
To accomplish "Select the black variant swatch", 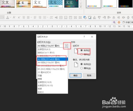I will click(x=126, y=4).
